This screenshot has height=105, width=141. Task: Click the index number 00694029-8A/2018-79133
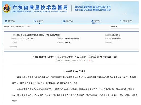pos(26,39)
